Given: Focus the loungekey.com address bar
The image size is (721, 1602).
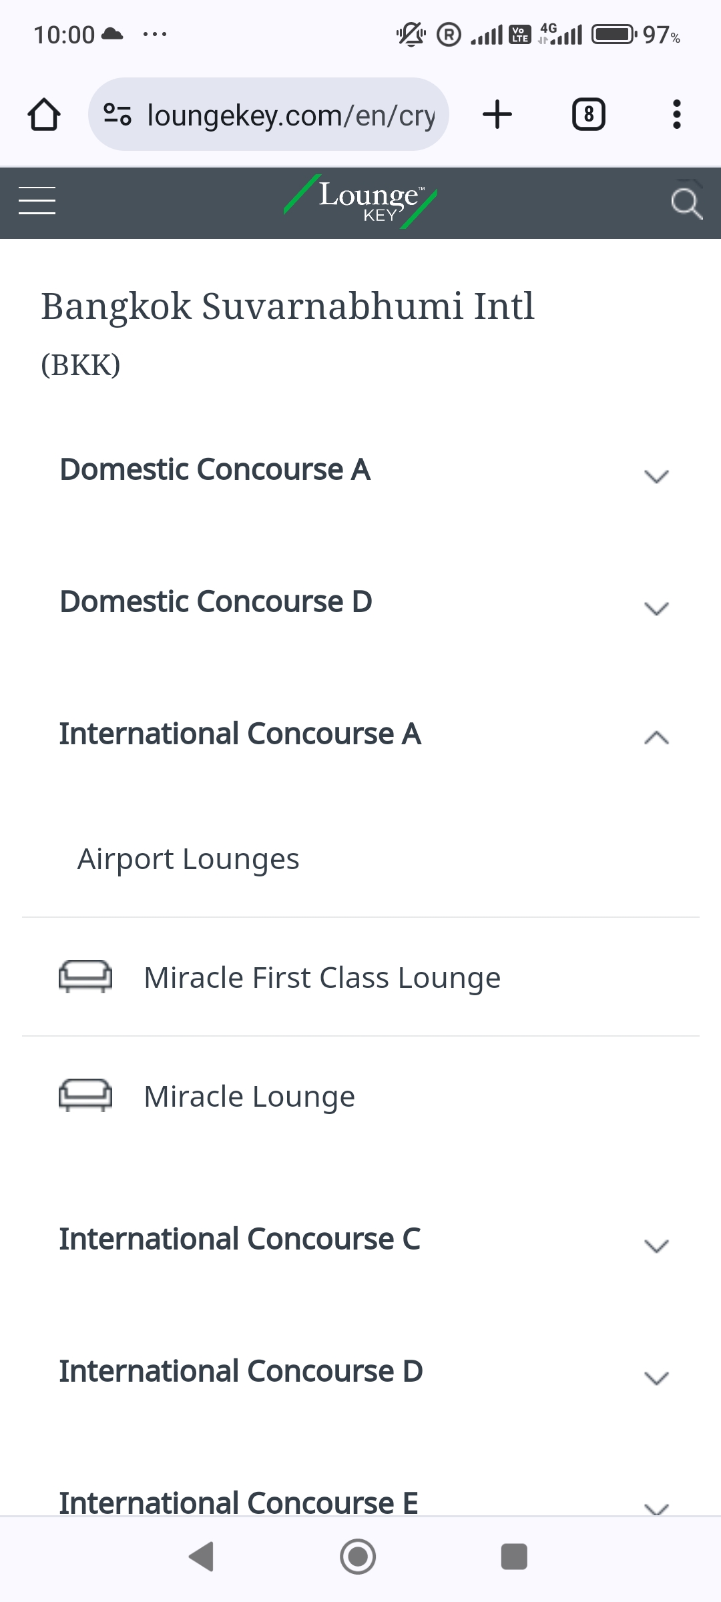Looking at the screenshot, I should [290, 115].
